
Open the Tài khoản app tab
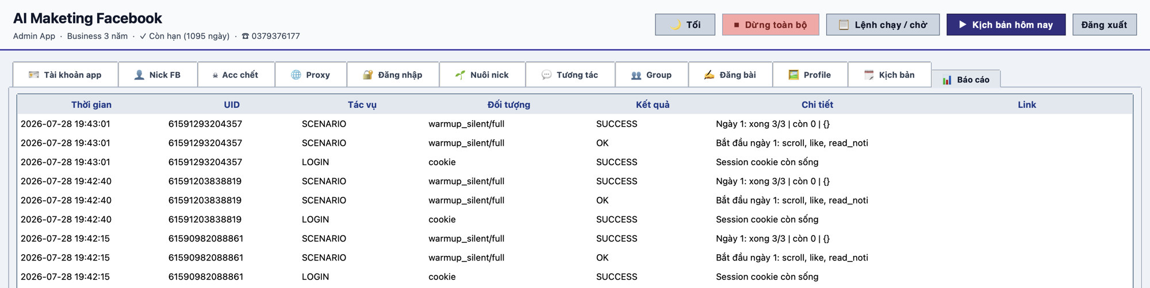coord(66,75)
